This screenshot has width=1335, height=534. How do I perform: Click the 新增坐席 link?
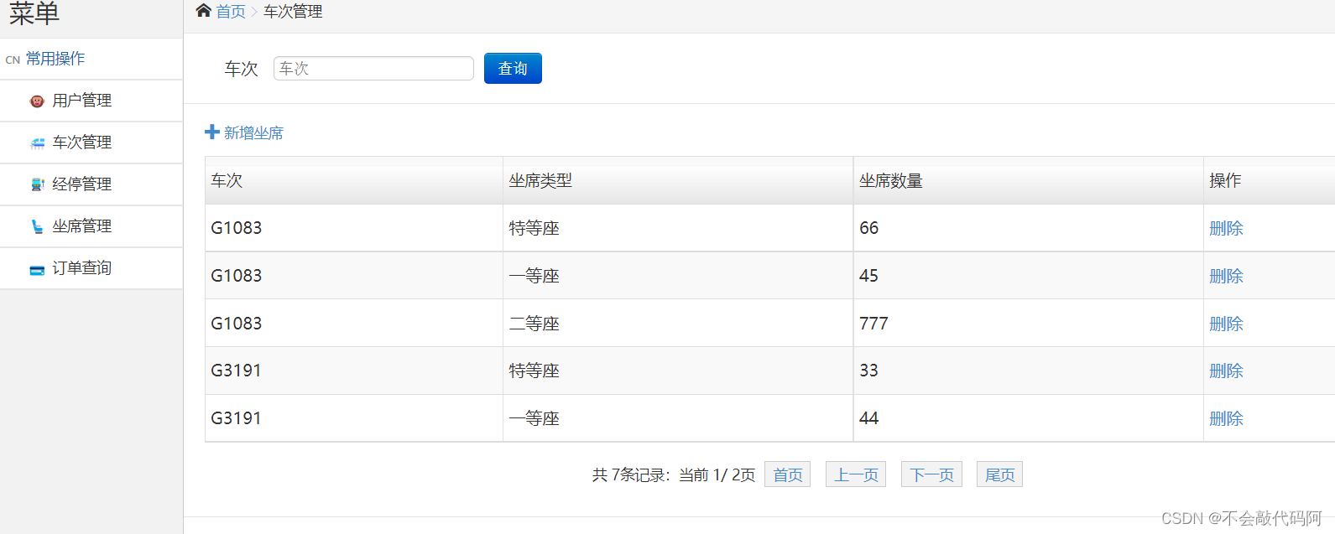[253, 133]
